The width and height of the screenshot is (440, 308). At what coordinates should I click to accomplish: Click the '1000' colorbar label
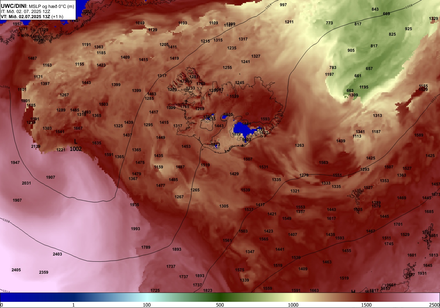click(293, 305)
